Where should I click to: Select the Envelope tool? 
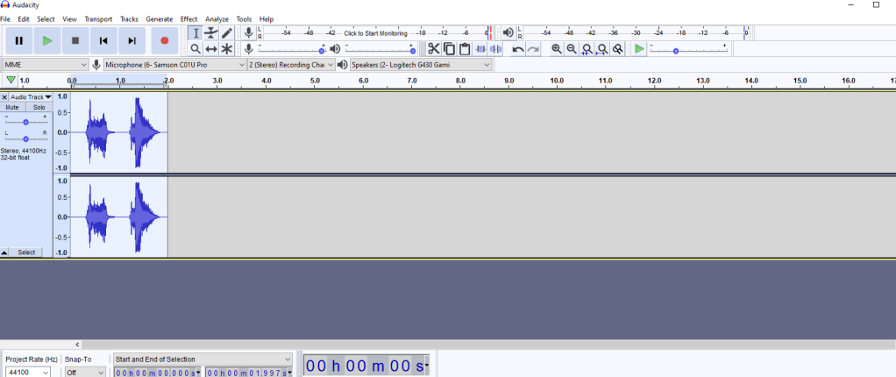(211, 33)
